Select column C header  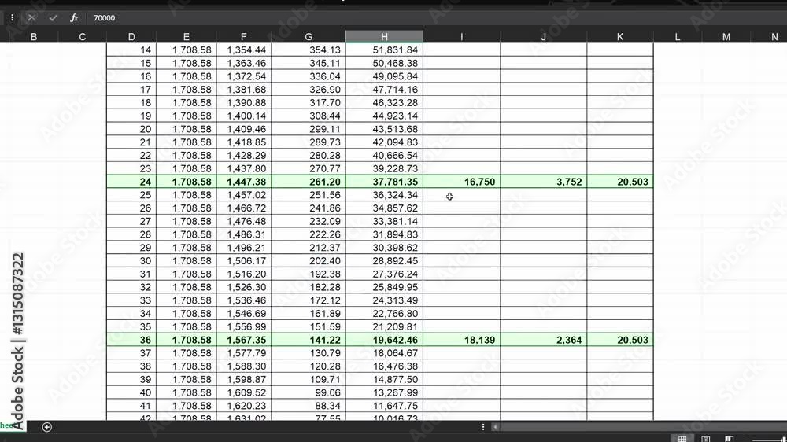pyautogui.click(x=83, y=37)
